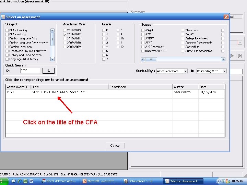Check grade 5 checkbox

point(104,51)
